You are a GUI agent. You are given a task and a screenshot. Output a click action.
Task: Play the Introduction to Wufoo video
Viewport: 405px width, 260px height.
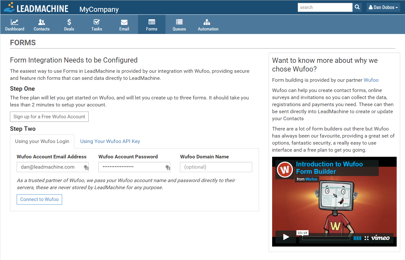[x=286, y=237]
